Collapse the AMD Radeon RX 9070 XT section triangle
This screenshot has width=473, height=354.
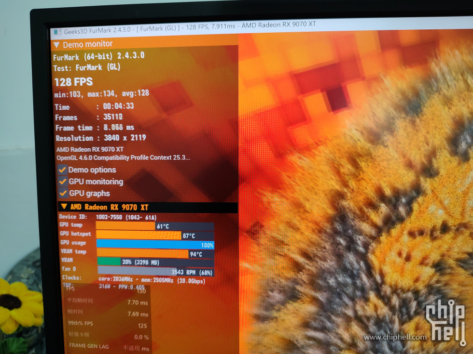point(64,207)
